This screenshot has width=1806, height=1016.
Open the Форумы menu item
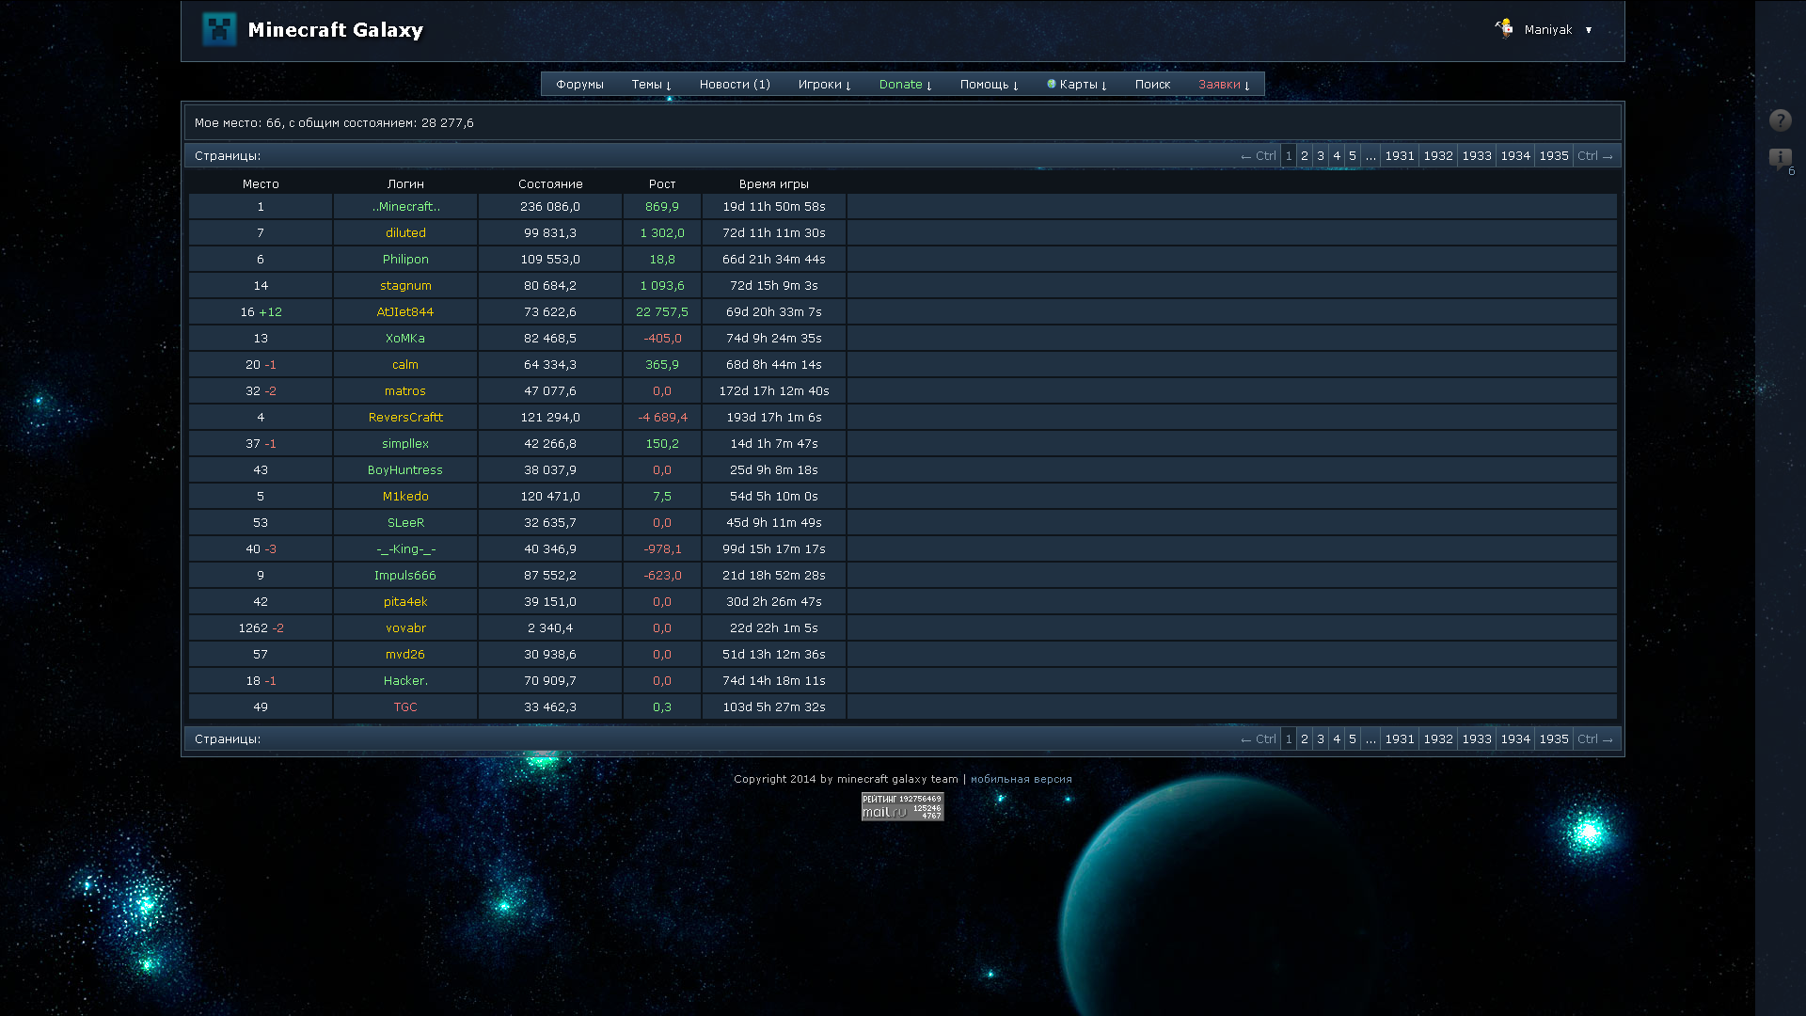pos(579,85)
